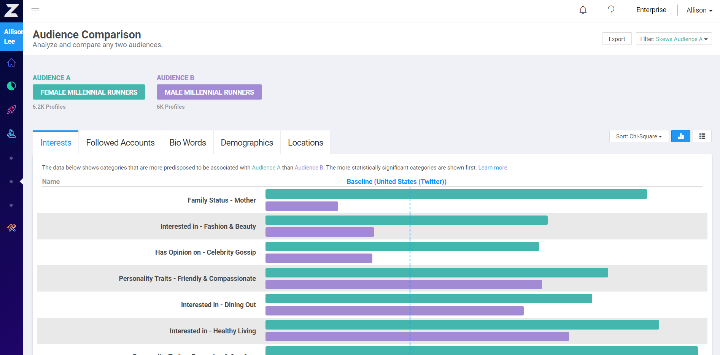Switch to bar chart view
The height and width of the screenshot is (355, 720).
680,136
